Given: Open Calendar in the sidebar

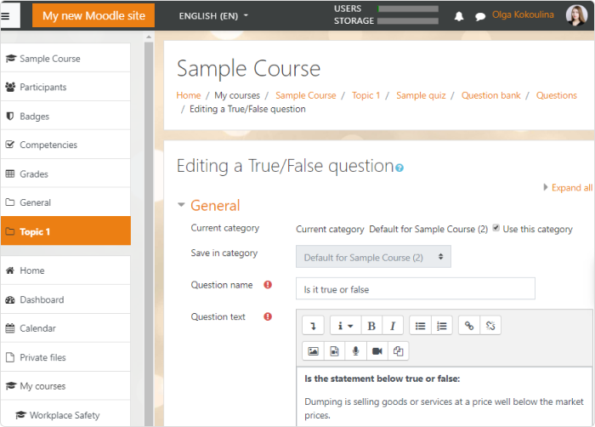Looking at the screenshot, I should (65, 328).
